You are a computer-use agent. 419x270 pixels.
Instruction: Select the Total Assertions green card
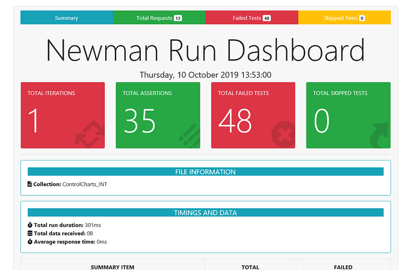(x=158, y=115)
